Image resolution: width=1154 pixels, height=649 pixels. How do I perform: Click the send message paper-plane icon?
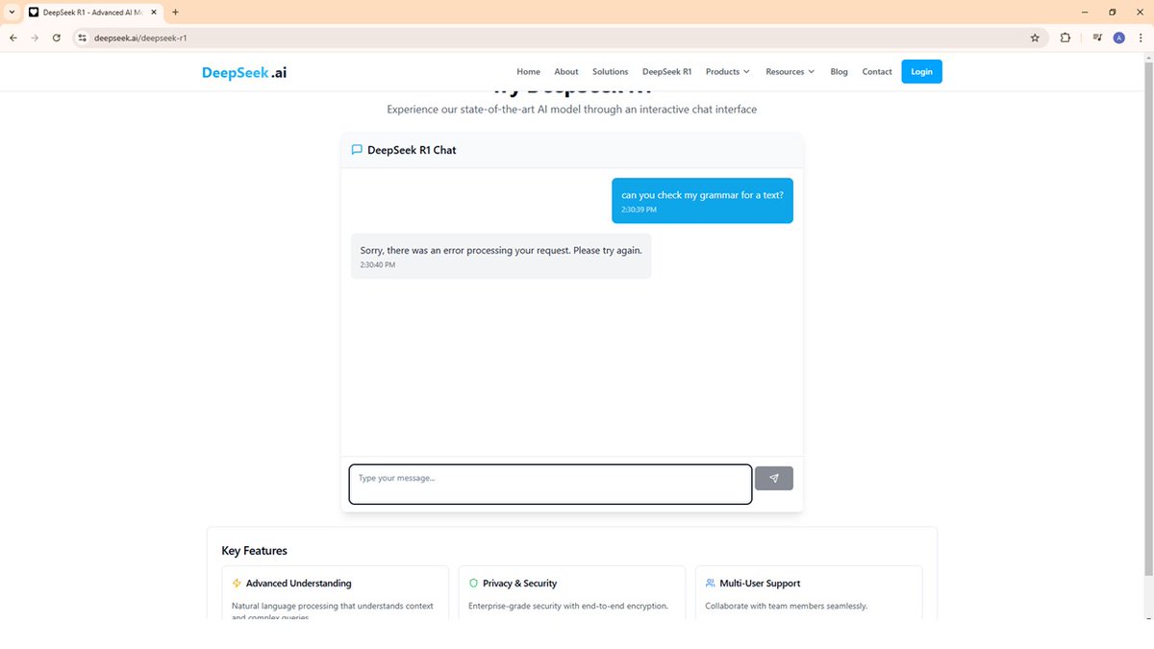tap(774, 478)
